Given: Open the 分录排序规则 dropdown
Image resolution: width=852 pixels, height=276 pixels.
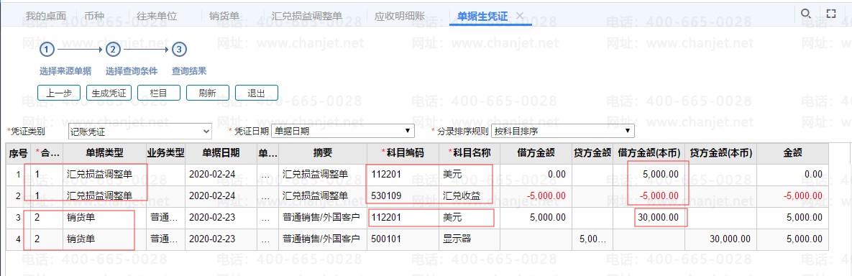Looking at the screenshot, I should [562, 131].
